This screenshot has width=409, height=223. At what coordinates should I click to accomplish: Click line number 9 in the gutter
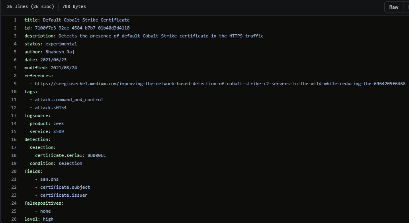[15, 84]
